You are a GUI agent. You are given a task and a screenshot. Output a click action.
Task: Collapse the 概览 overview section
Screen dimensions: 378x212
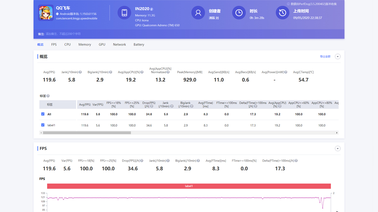pyautogui.click(x=338, y=57)
